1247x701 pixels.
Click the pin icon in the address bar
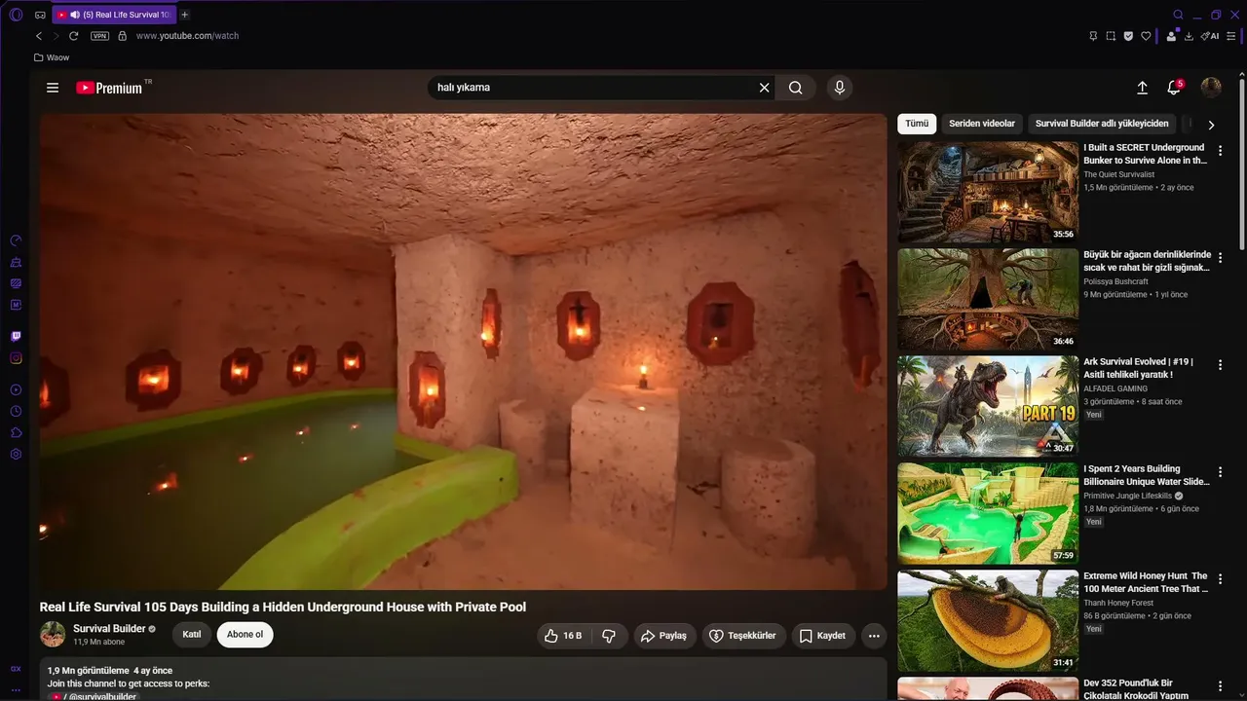[x=1093, y=36]
